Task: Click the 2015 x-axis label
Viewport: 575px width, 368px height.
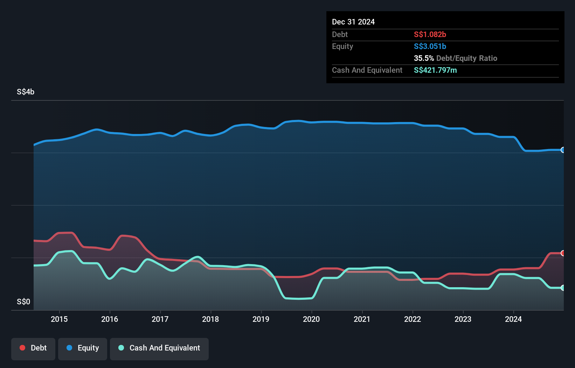Action: [x=59, y=319]
